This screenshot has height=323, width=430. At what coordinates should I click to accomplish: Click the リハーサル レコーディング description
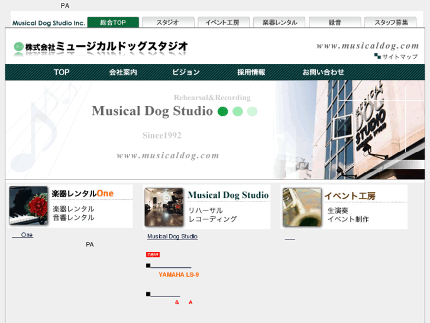click(x=212, y=215)
